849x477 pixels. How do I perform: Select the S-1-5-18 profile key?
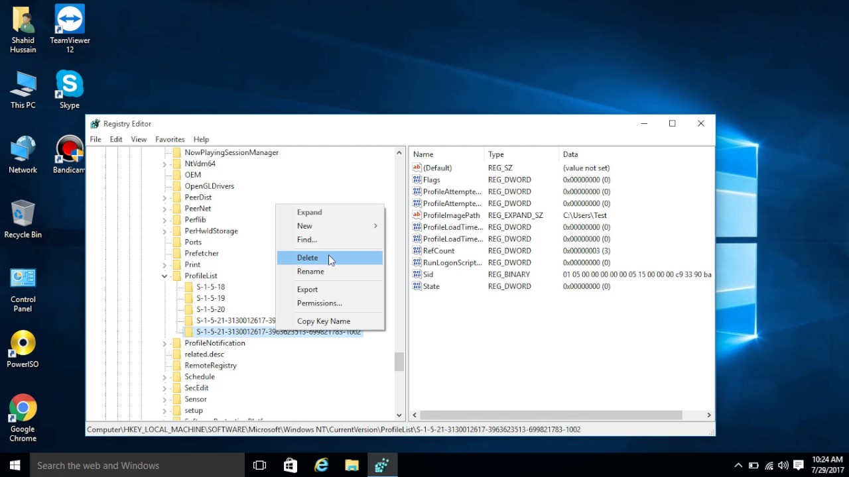tap(210, 287)
